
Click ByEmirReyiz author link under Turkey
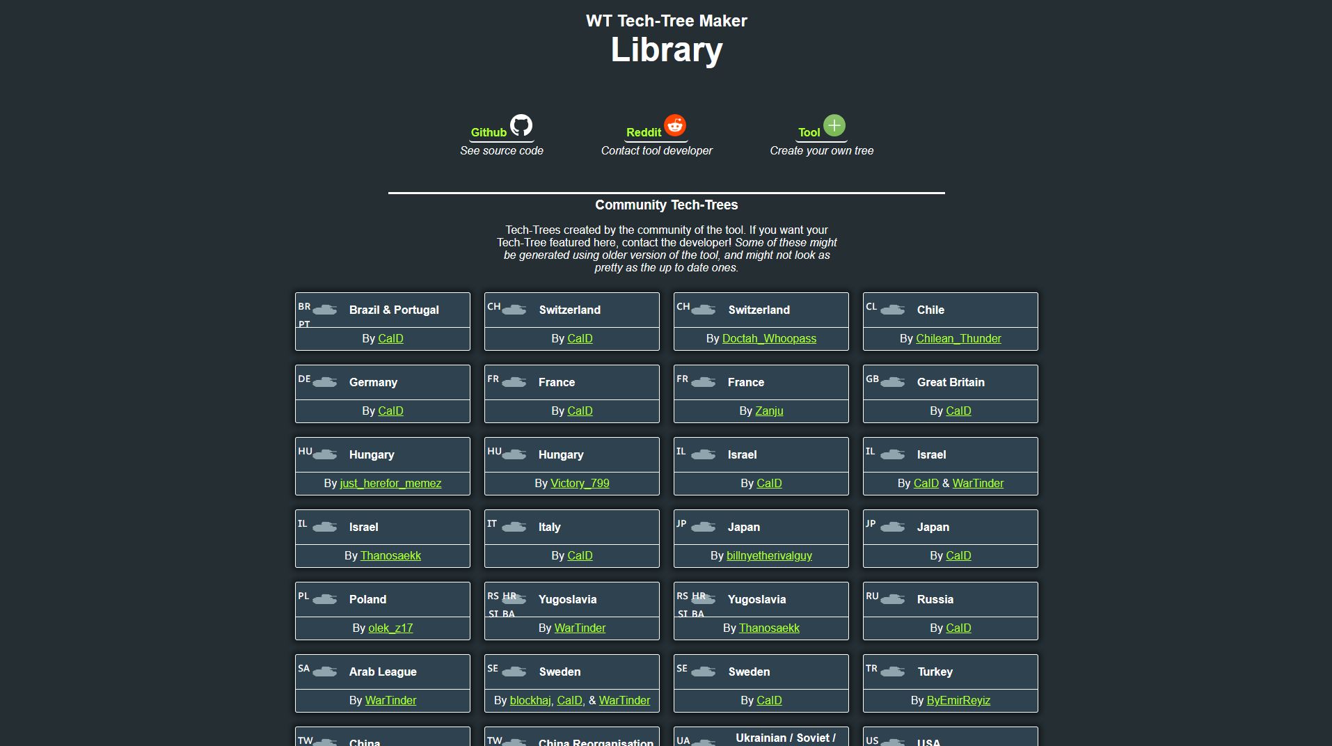[958, 701]
